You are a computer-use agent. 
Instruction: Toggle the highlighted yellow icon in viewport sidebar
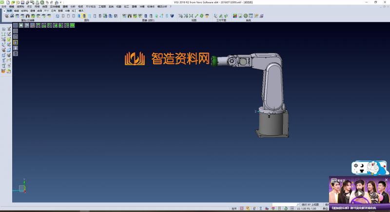tap(15, 42)
